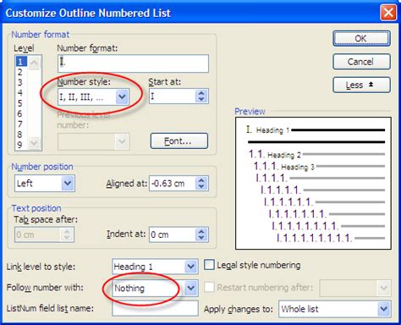Increase the Aligned at value
401x325 pixels.
tap(201, 180)
